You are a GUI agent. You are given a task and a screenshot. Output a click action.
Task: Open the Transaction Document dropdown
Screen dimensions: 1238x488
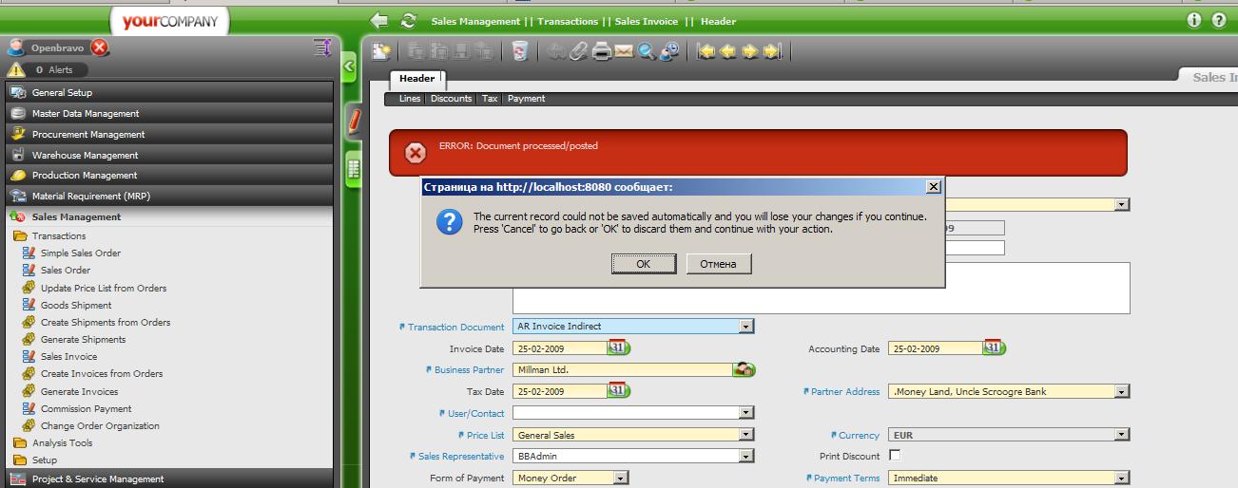point(746,327)
